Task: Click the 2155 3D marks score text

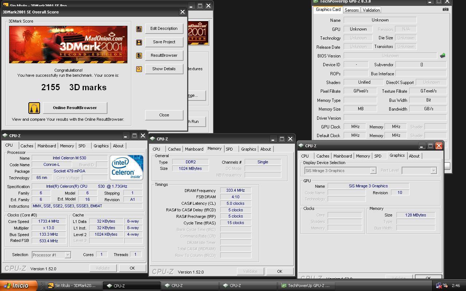Action: tap(74, 87)
